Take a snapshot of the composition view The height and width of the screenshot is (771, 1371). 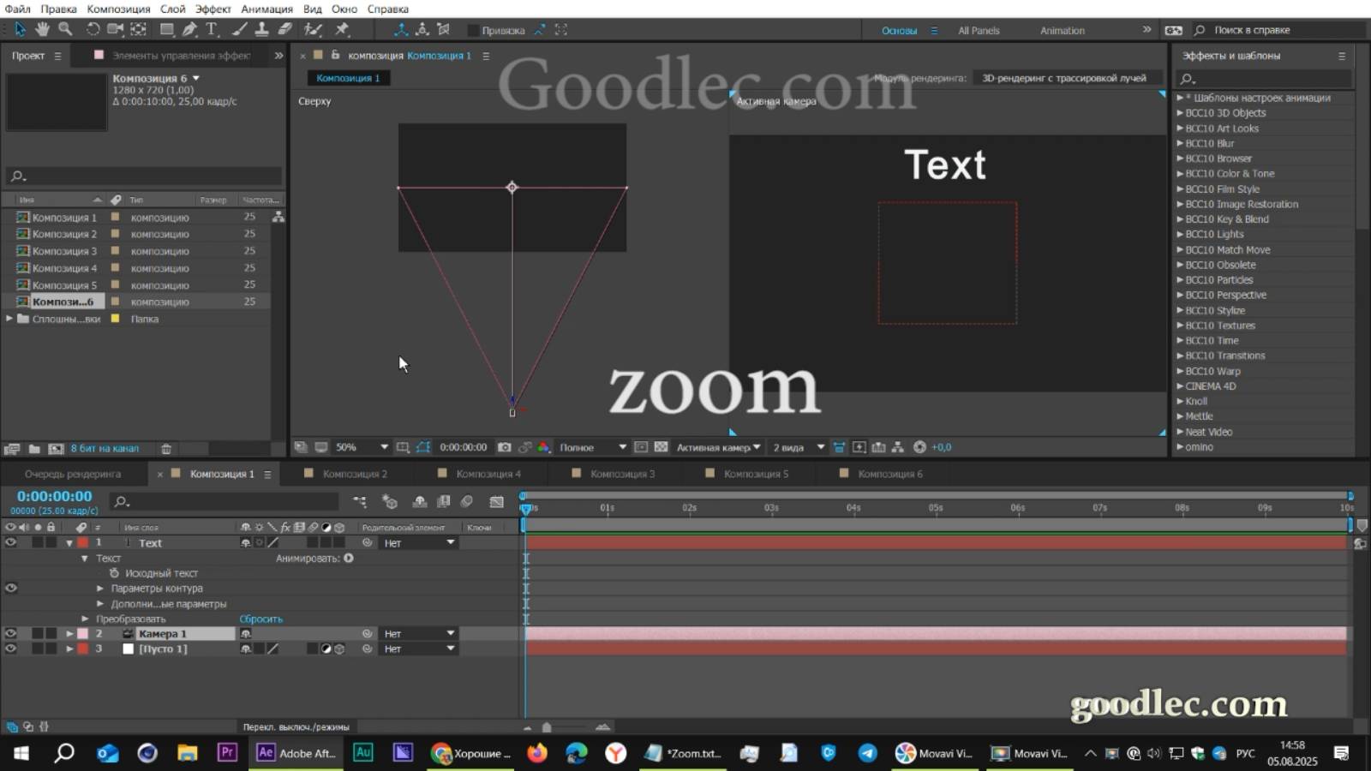[x=505, y=446]
